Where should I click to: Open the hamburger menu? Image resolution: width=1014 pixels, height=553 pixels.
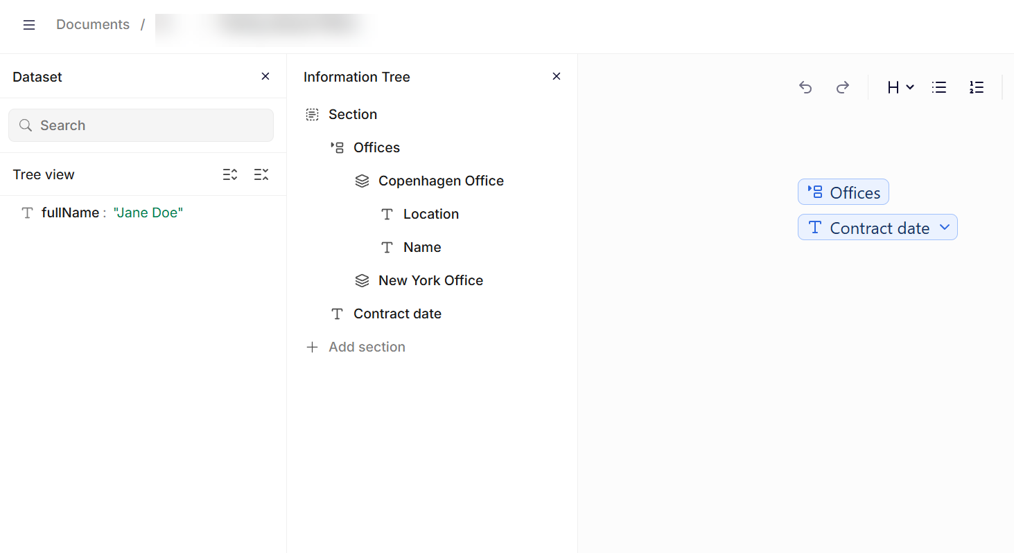[29, 25]
